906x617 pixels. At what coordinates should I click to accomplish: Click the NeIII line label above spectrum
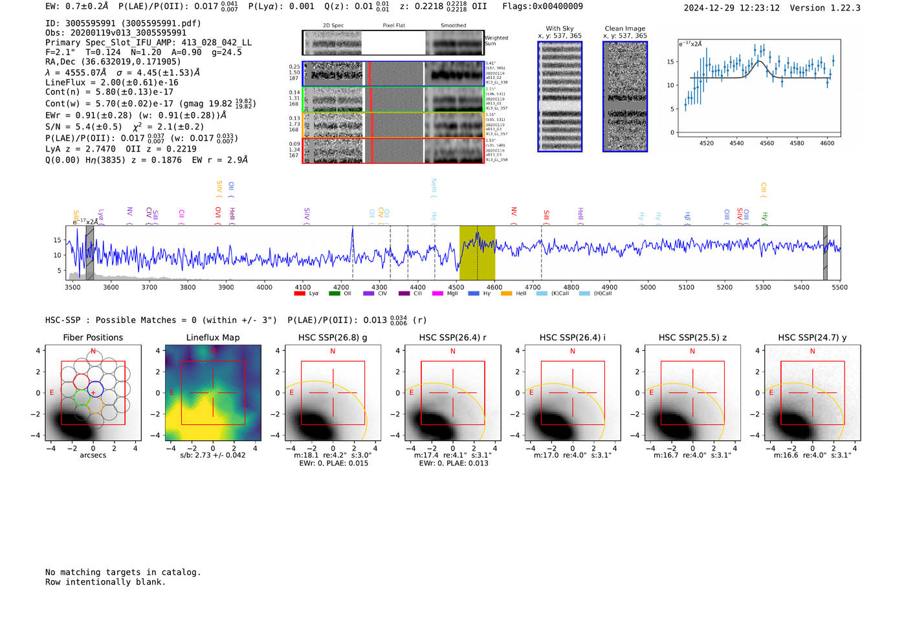coord(434,188)
